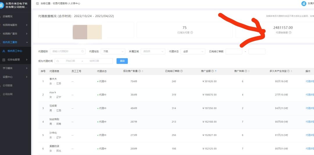314x155 pixels.
Task: Click help icon in 多久未产生效益 header
Action: pos(288,71)
